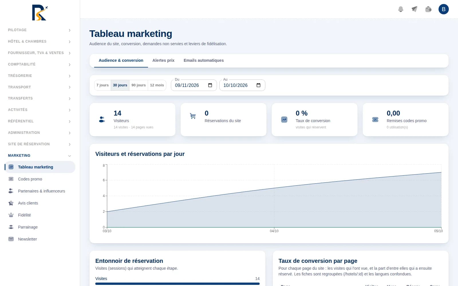Click the Visites funnel progress bar
The height and width of the screenshot is (286, 458).
177,284
